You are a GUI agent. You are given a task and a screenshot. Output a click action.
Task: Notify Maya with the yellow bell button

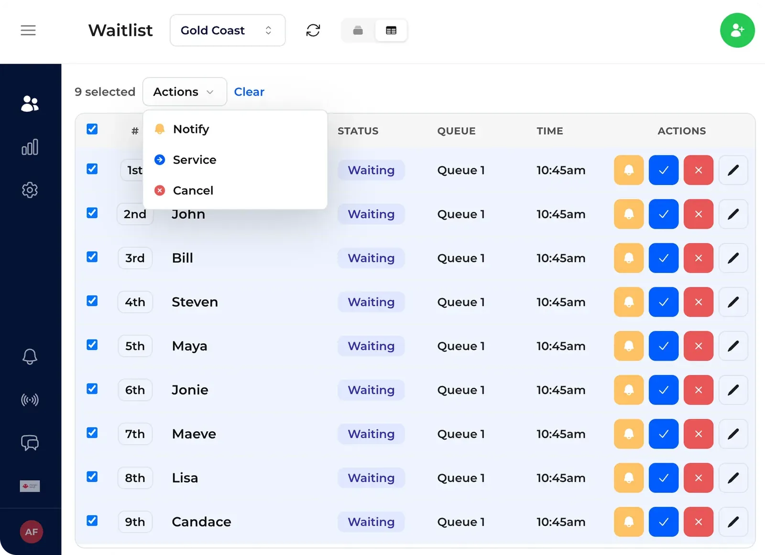[x=629, y=346]
